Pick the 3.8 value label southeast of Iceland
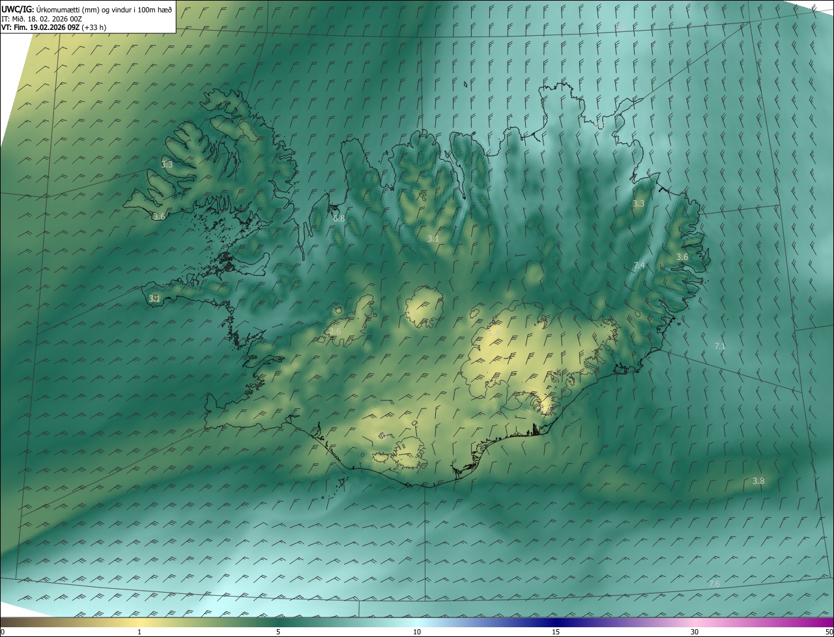 tap(758, 481)
